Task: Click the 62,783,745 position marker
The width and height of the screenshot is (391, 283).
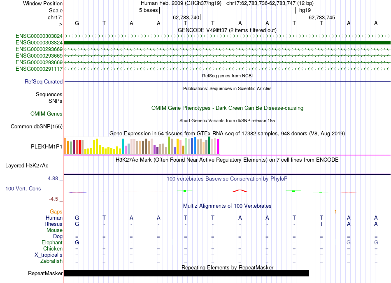Action: point(322,17)
